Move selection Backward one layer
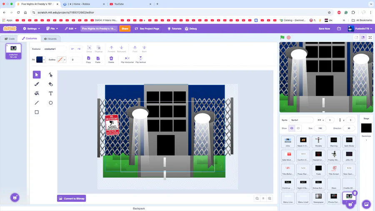Viewport: 375px width, 211px height. [122, 49]
